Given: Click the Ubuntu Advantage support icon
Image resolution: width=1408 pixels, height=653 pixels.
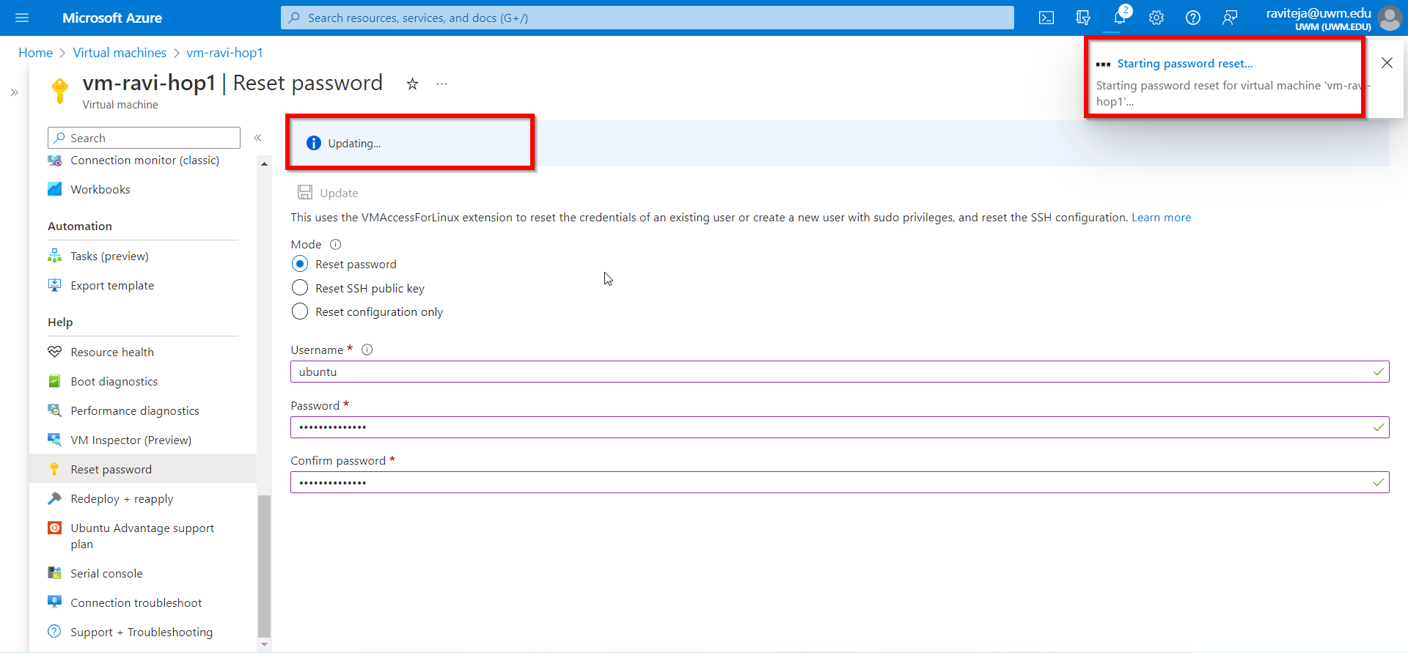Looking at the screenshot, I should pos(55,528).
